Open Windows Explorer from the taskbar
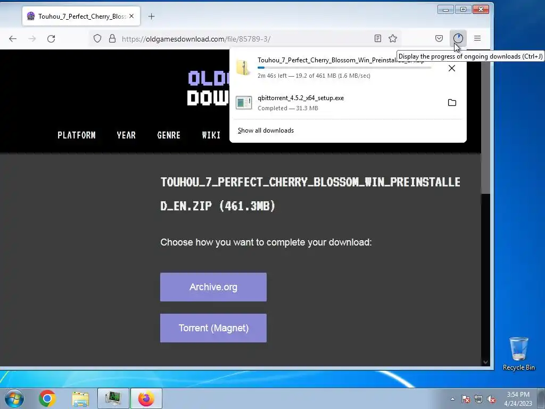 [80, 398]
